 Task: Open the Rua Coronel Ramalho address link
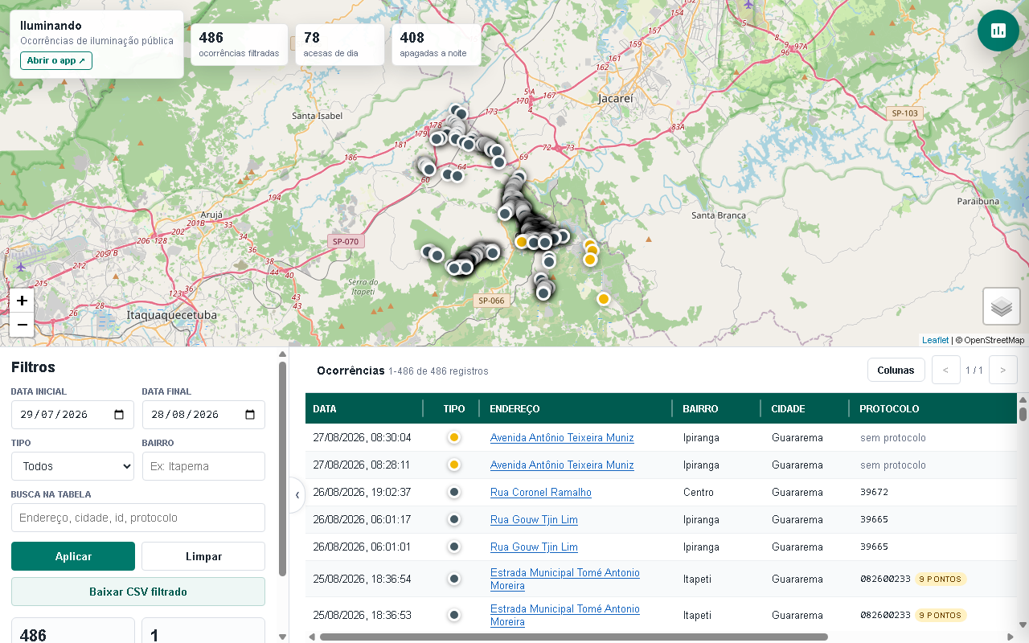tap(541, 492)
